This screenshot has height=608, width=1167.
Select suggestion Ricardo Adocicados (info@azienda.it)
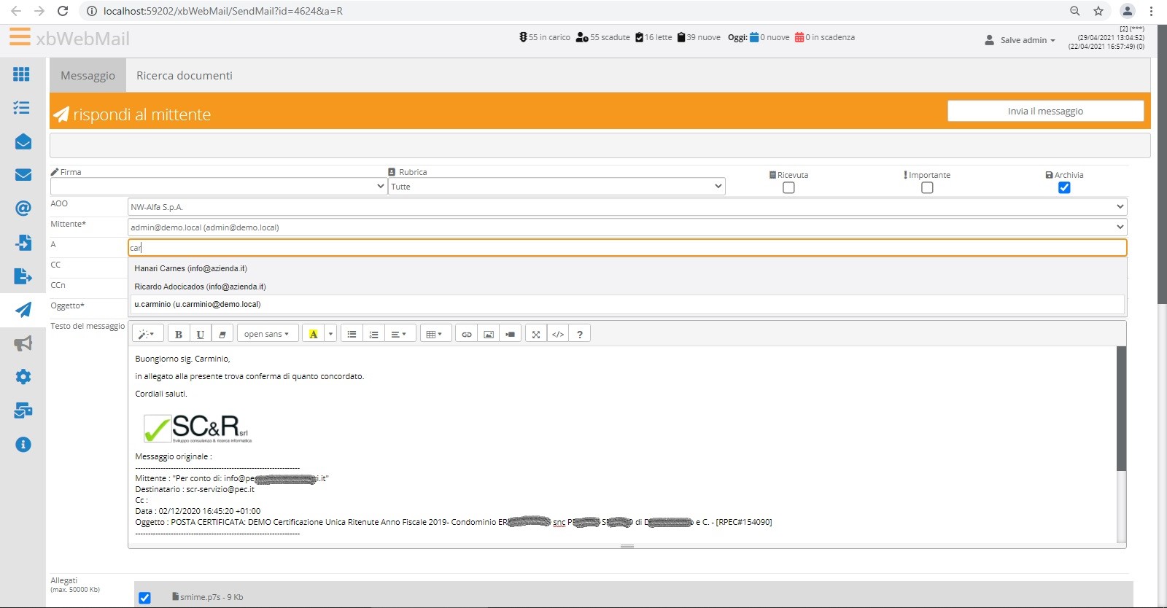pyautogui.click(x=627, y=287)
